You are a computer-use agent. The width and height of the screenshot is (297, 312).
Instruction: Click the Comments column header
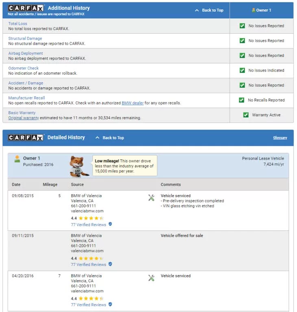coord(171,184)
